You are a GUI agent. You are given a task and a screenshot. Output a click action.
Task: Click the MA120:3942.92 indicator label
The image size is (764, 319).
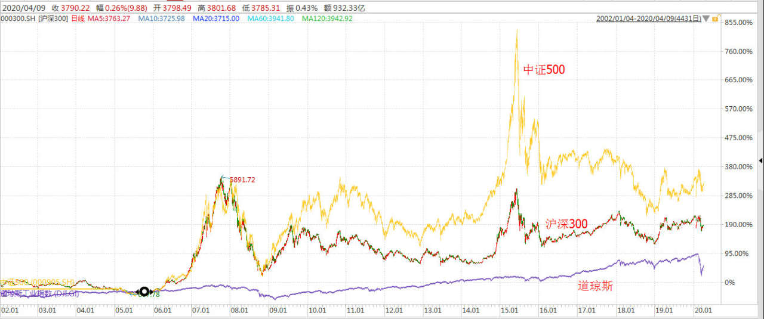pos(327,18)
